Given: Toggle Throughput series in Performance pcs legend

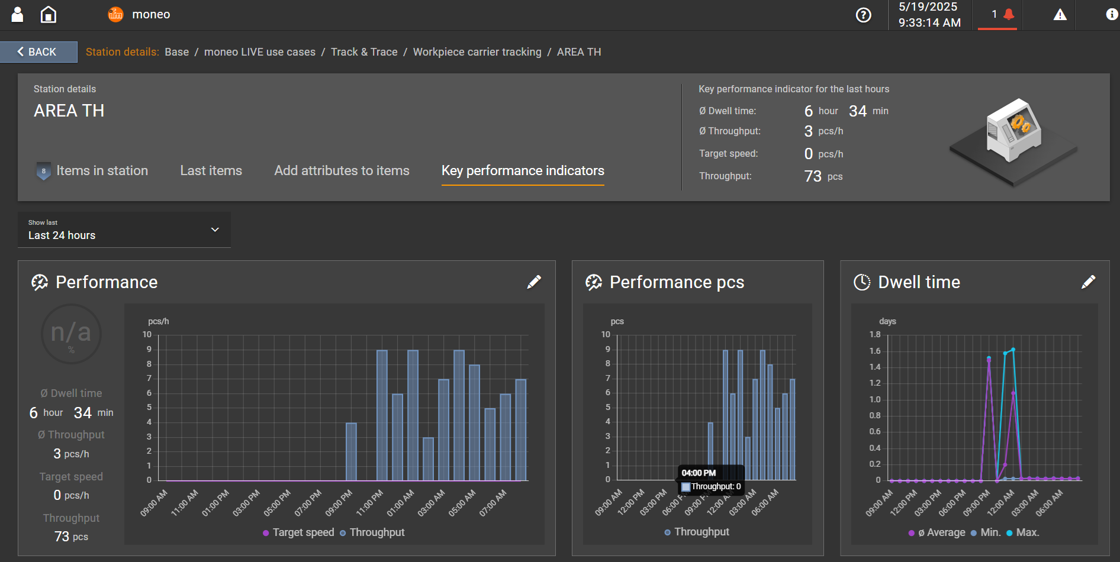Looking at the screenshot, I should (697, 532).
